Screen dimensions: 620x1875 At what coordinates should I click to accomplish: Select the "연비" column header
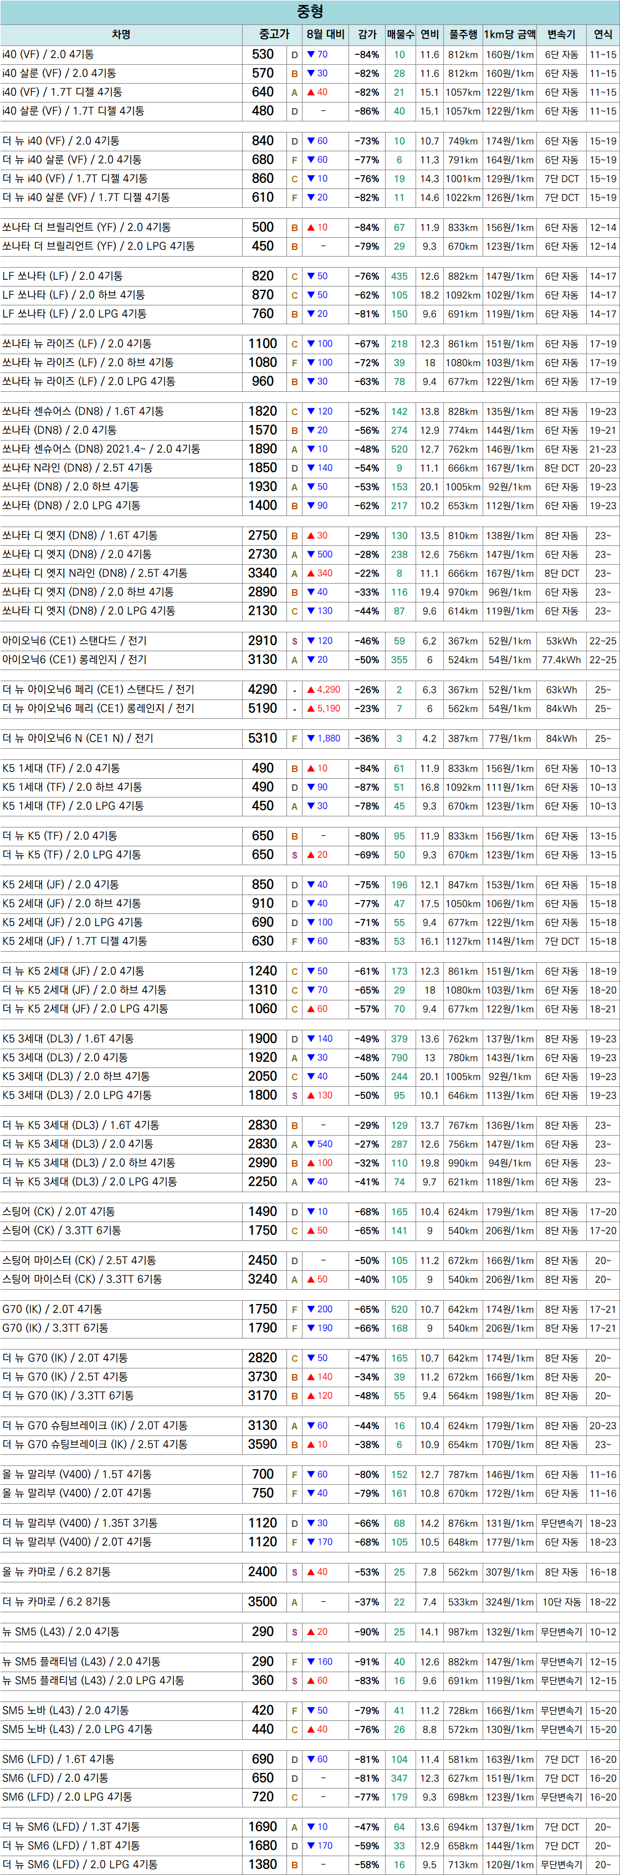coord(429,34)
